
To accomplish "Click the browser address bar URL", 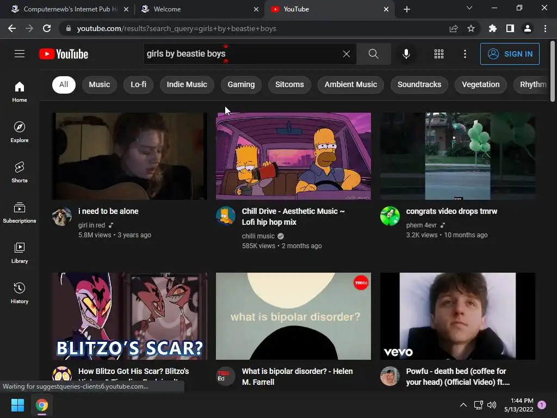I will [177, 28].
